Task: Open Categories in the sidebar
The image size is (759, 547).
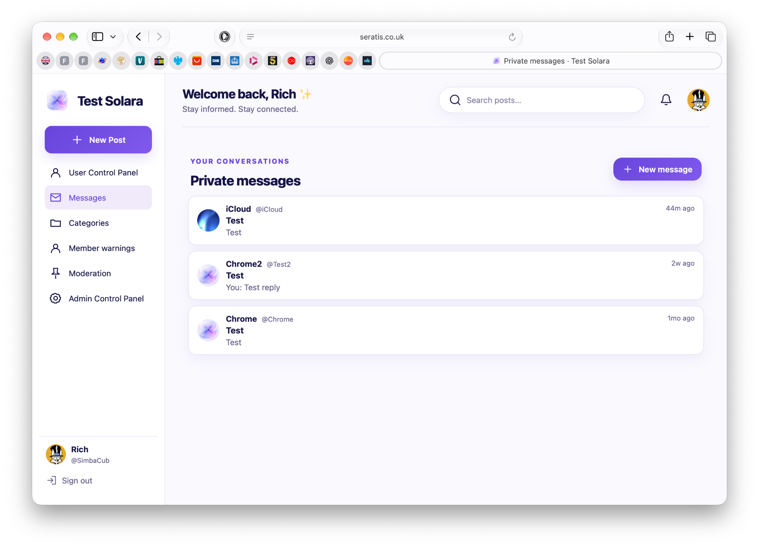Action: pyautogui.click(x=98, y=223)
